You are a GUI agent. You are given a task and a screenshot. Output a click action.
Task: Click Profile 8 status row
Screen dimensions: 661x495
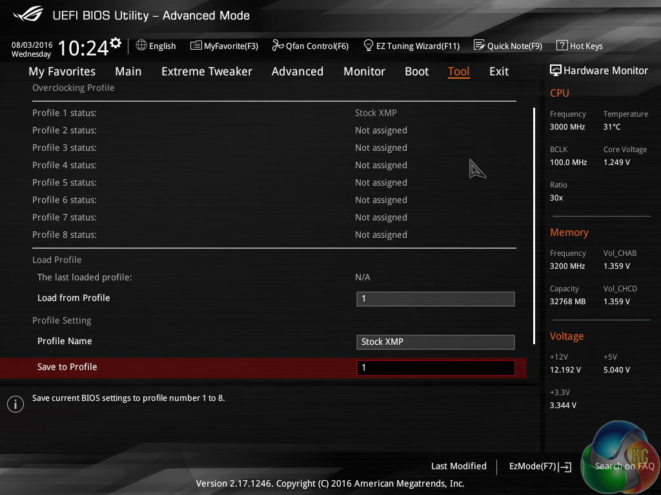[x=274, y=235]
